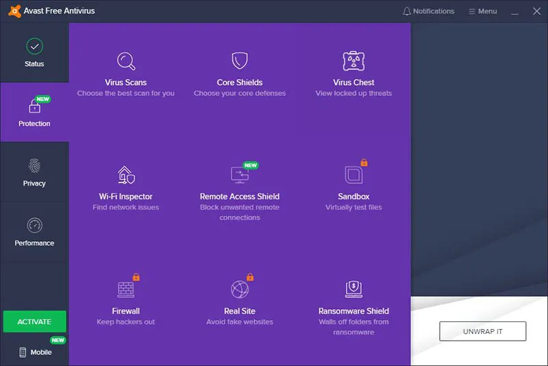The height and width of the screenshot is (366, 548).
Task: Select the Protection sidebar tab
Action: click(x=34, y=112)
